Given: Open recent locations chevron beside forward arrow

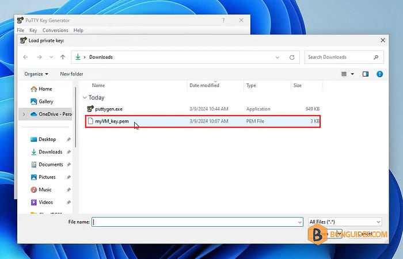Looking at the screenshot, I should 51,57.
